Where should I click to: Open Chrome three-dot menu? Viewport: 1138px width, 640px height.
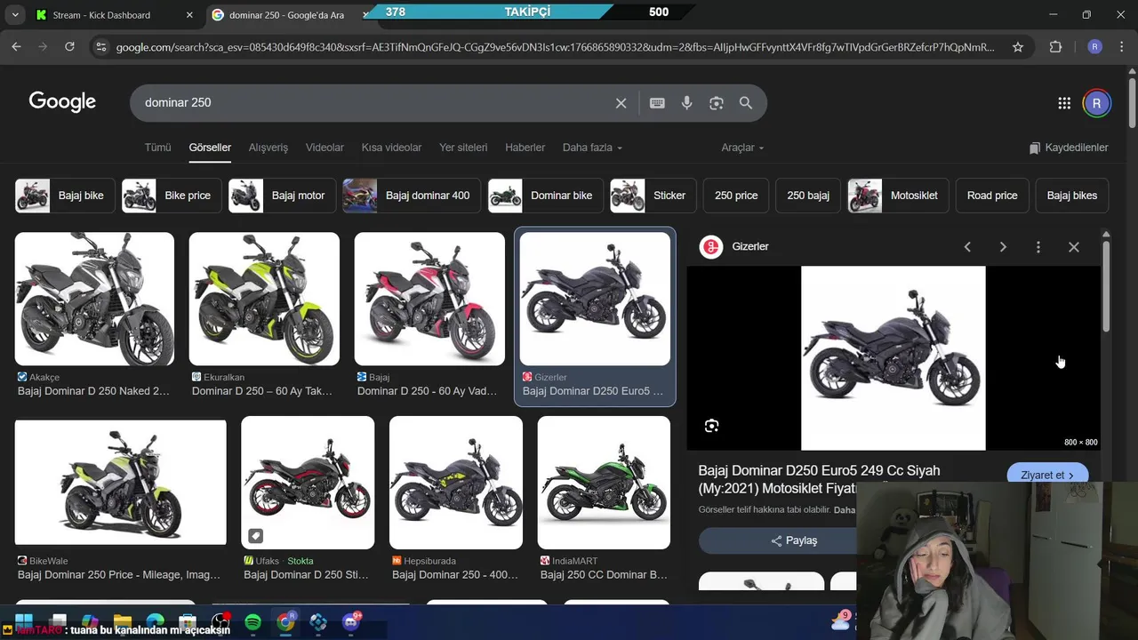coord(1120,47)
